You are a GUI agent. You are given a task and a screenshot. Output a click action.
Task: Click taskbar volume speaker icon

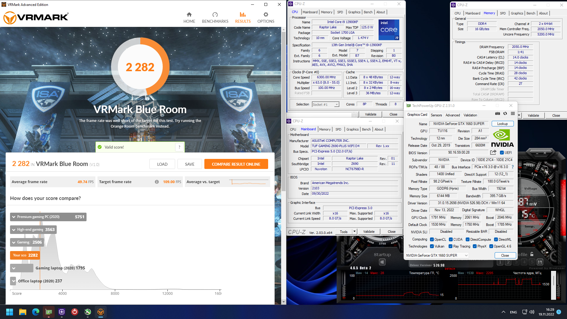(x=532, y=312)
